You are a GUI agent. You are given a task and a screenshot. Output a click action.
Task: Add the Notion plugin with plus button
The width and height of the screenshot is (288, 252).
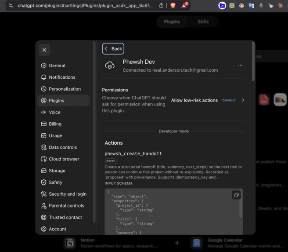(x=177, y=243)
